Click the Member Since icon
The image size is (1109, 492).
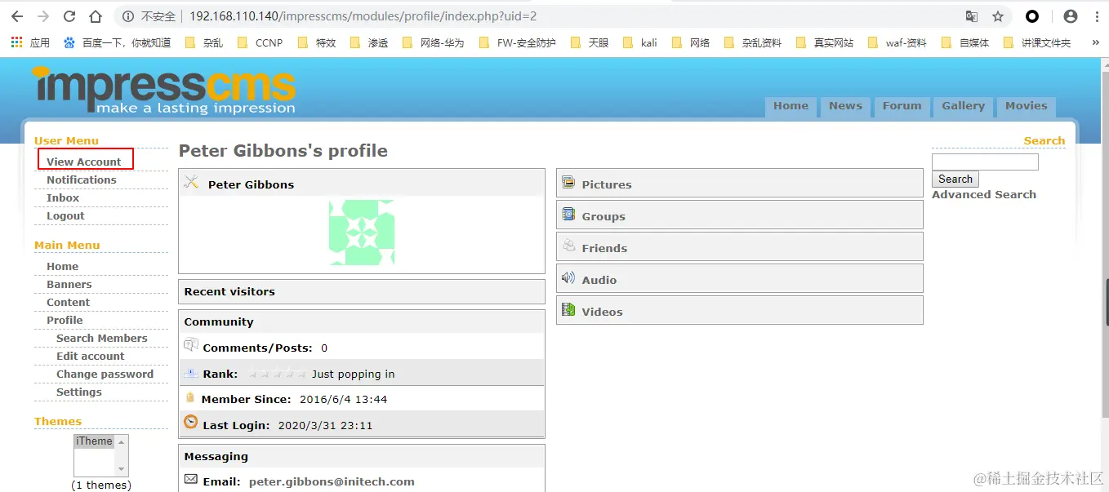click(190, 397)
